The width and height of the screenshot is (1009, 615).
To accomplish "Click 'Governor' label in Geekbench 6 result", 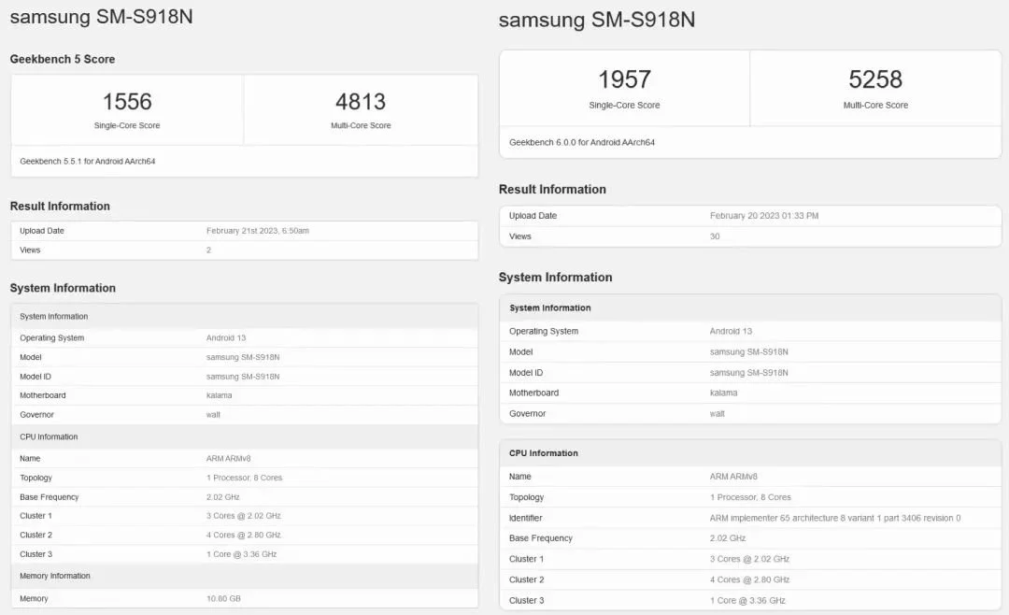I will pos(527,413).
